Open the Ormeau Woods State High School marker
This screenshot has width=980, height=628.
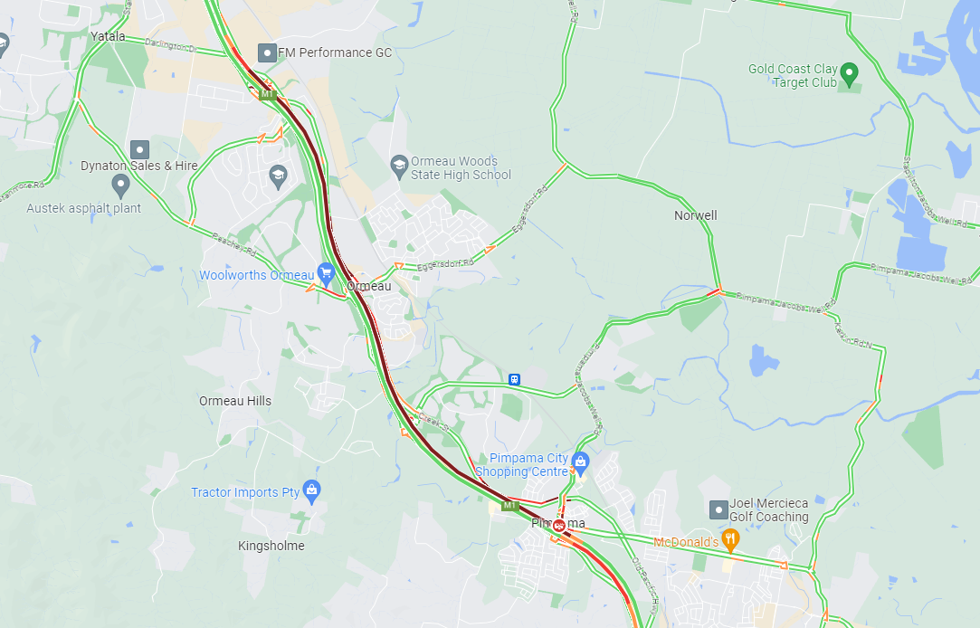pyautogui.click(x=399, y=167)
